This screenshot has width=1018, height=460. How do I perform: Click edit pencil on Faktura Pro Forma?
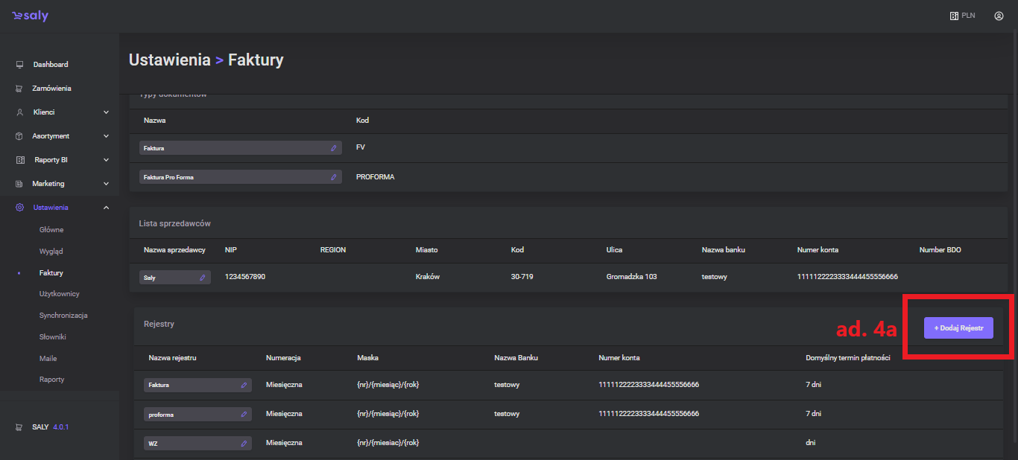(333, 177)
